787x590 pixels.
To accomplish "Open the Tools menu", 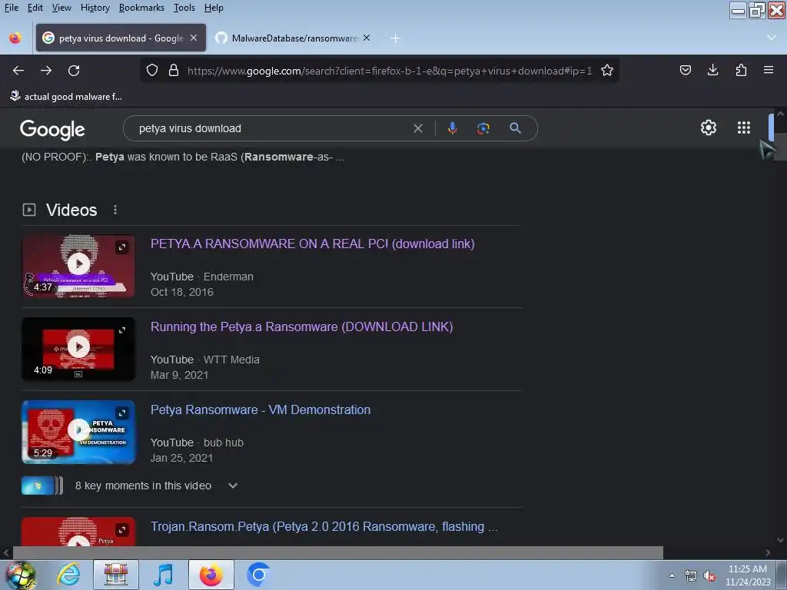I will [x=184, y=8].
